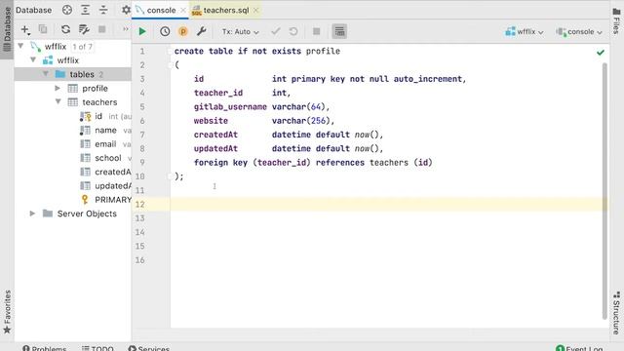Collapse the wfflix schema node
The height and width of the screenshot is (351, 624).
(33, 60)
